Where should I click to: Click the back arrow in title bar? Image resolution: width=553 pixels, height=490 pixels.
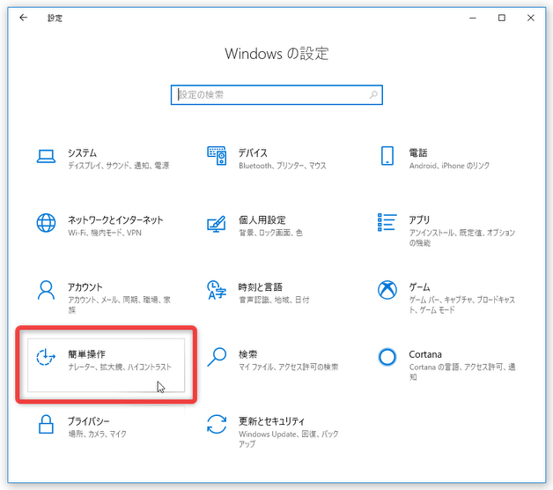pyautogui.click(x=23, y=18)
